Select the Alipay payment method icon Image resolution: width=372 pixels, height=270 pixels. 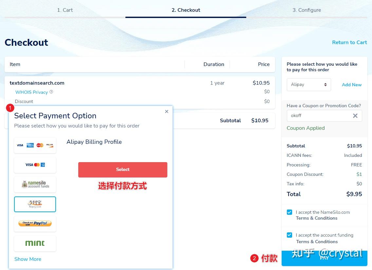click(x=35, y=204)
